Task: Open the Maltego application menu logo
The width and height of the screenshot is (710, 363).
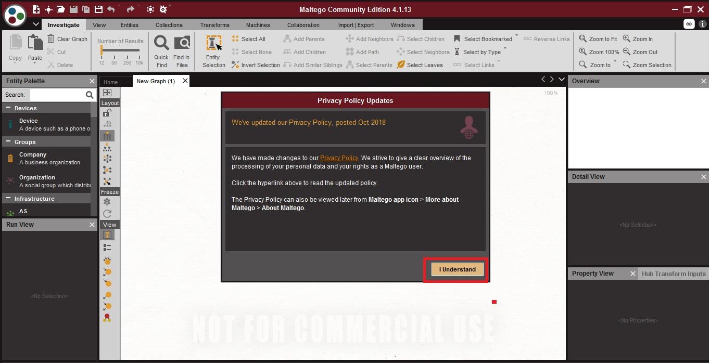Action: (15, 15)
